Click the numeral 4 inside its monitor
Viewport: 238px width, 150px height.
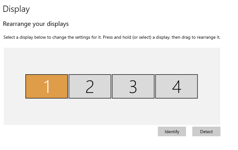click(177, 86)
